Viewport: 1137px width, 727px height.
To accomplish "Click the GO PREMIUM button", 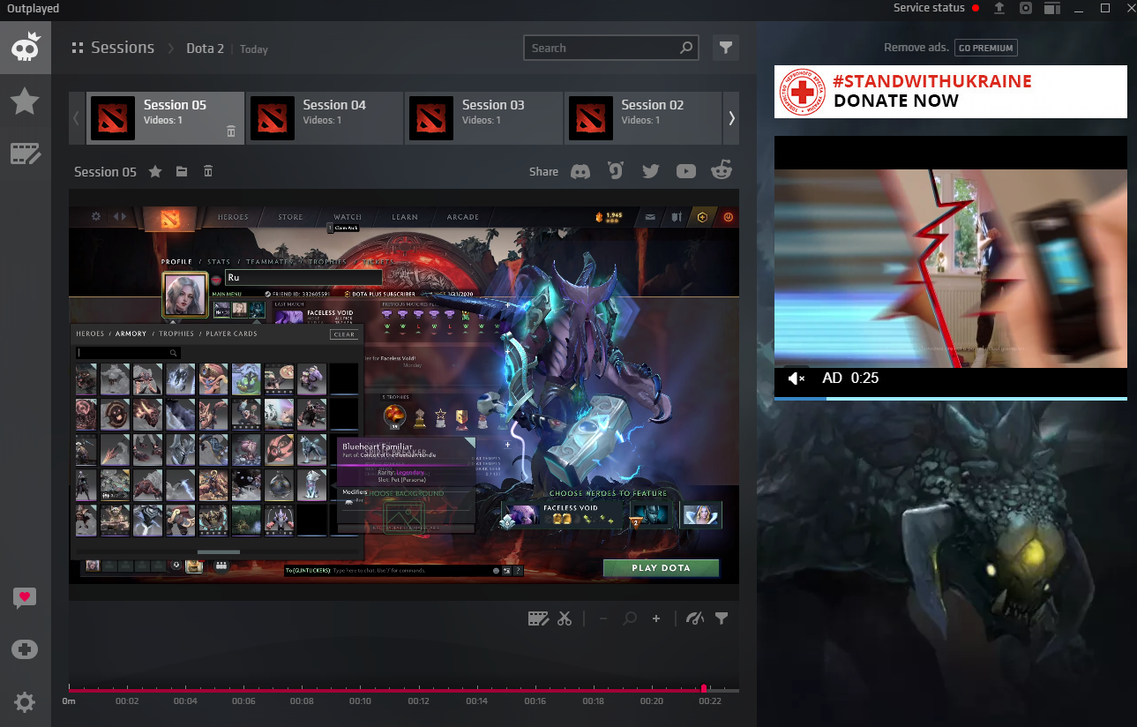I will pos(985,48).
